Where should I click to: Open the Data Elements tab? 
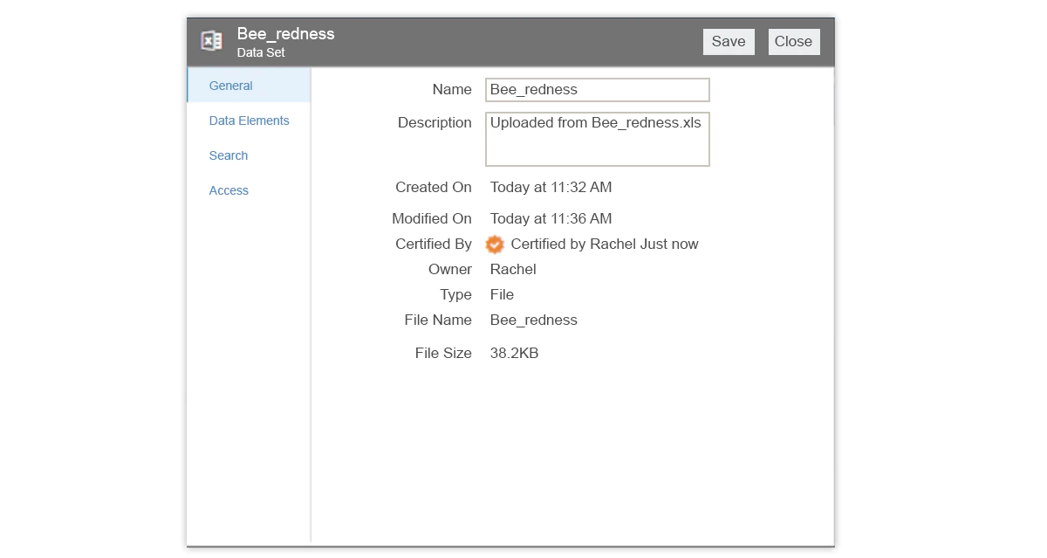[250, 121]
